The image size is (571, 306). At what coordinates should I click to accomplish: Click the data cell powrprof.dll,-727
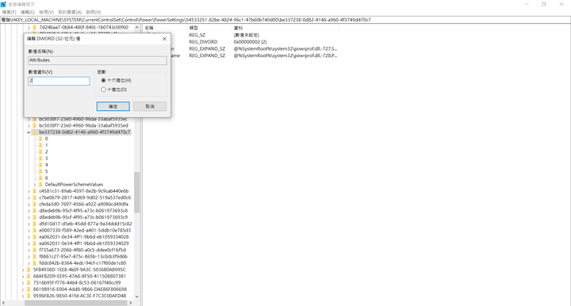point(285,49)
